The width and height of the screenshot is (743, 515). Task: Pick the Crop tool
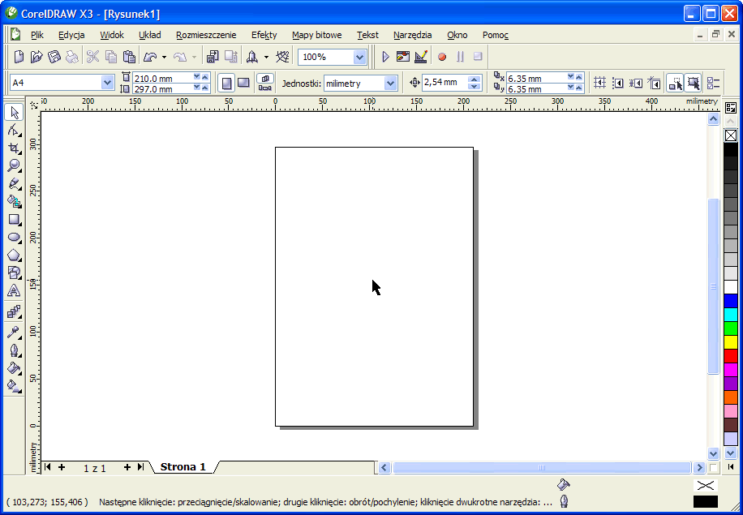(x=14, y=148)
